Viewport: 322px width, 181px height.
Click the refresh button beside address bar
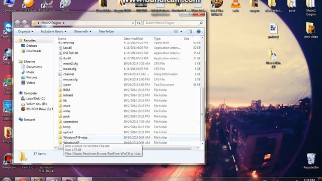pos(139,23)
